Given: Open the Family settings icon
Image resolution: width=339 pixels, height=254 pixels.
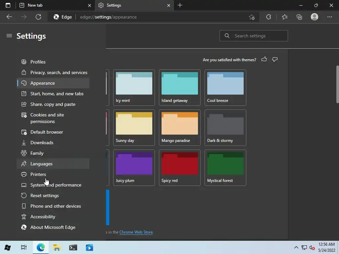Looking at the screenshot, I should pos(24,153).
